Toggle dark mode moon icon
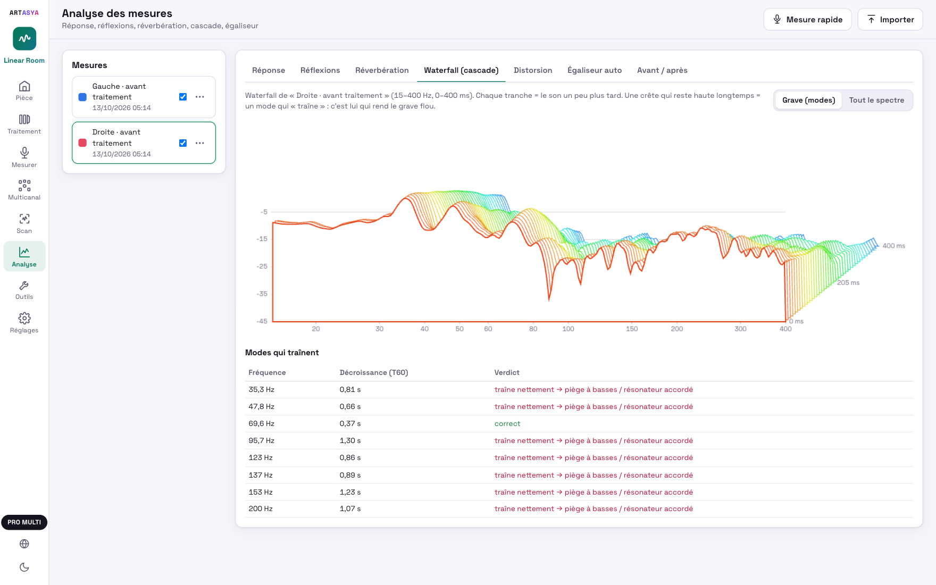The width and height of the screenshot is (936, 585). point(24,567)
